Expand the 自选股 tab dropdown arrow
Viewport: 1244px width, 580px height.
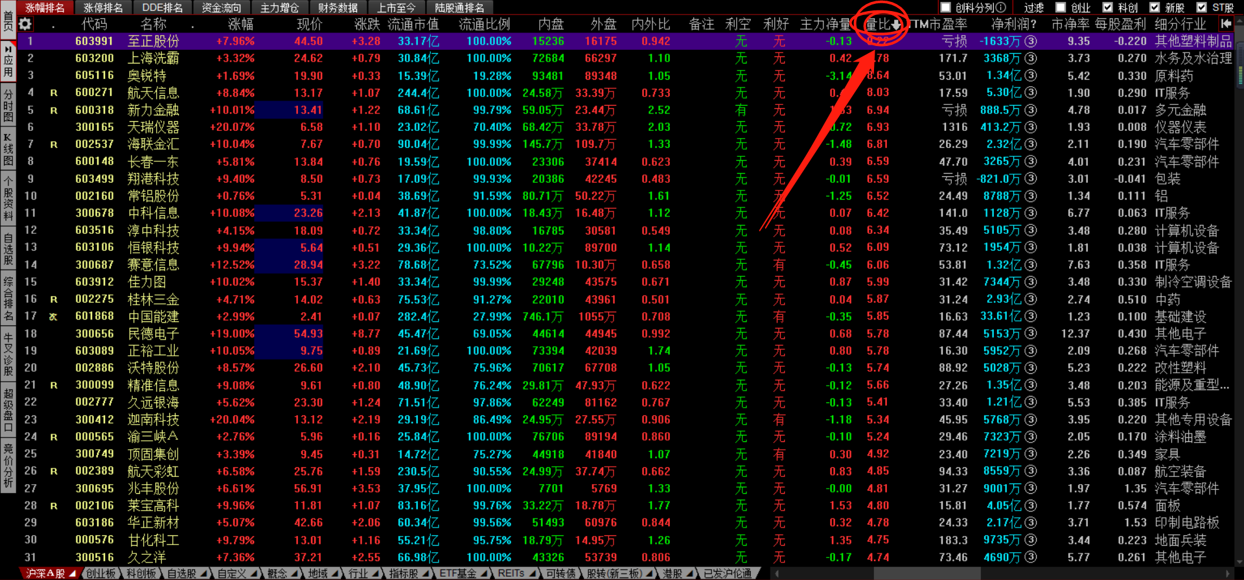(x=203, y=574)
